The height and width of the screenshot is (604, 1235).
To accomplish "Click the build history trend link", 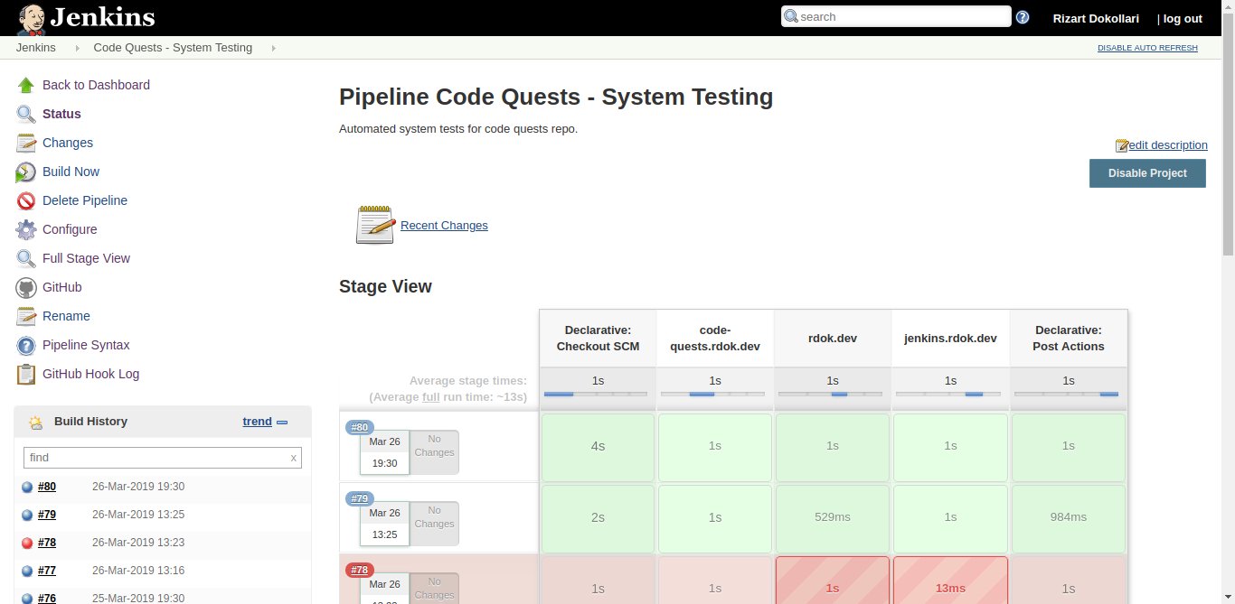I will 258,422.
